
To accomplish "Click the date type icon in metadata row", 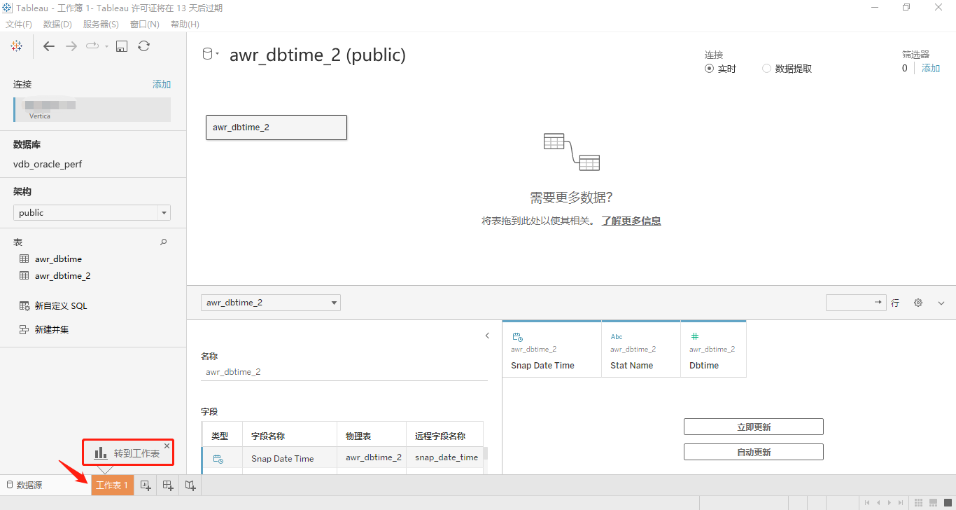I will pyautogui.click(x=218, y=459).
